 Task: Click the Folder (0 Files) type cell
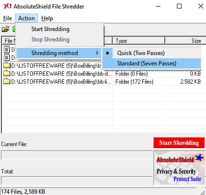[x=131, y=74]
